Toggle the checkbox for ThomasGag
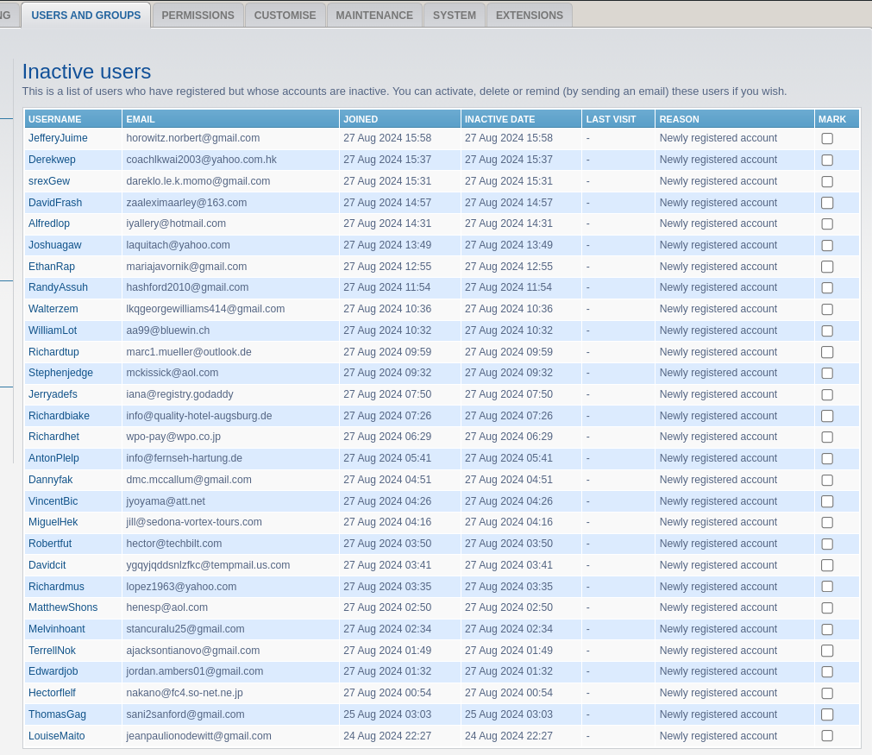This screenshot has width=872, height=755. point(826,714)
